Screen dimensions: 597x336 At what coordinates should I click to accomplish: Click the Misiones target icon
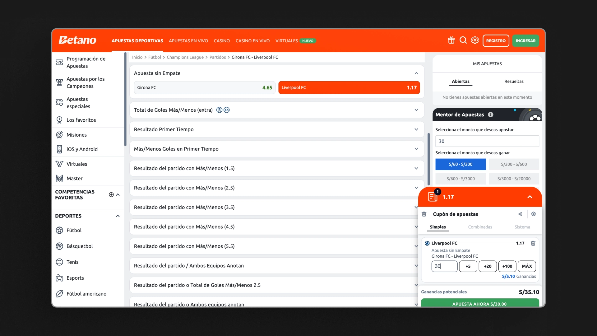pos(59,135)
